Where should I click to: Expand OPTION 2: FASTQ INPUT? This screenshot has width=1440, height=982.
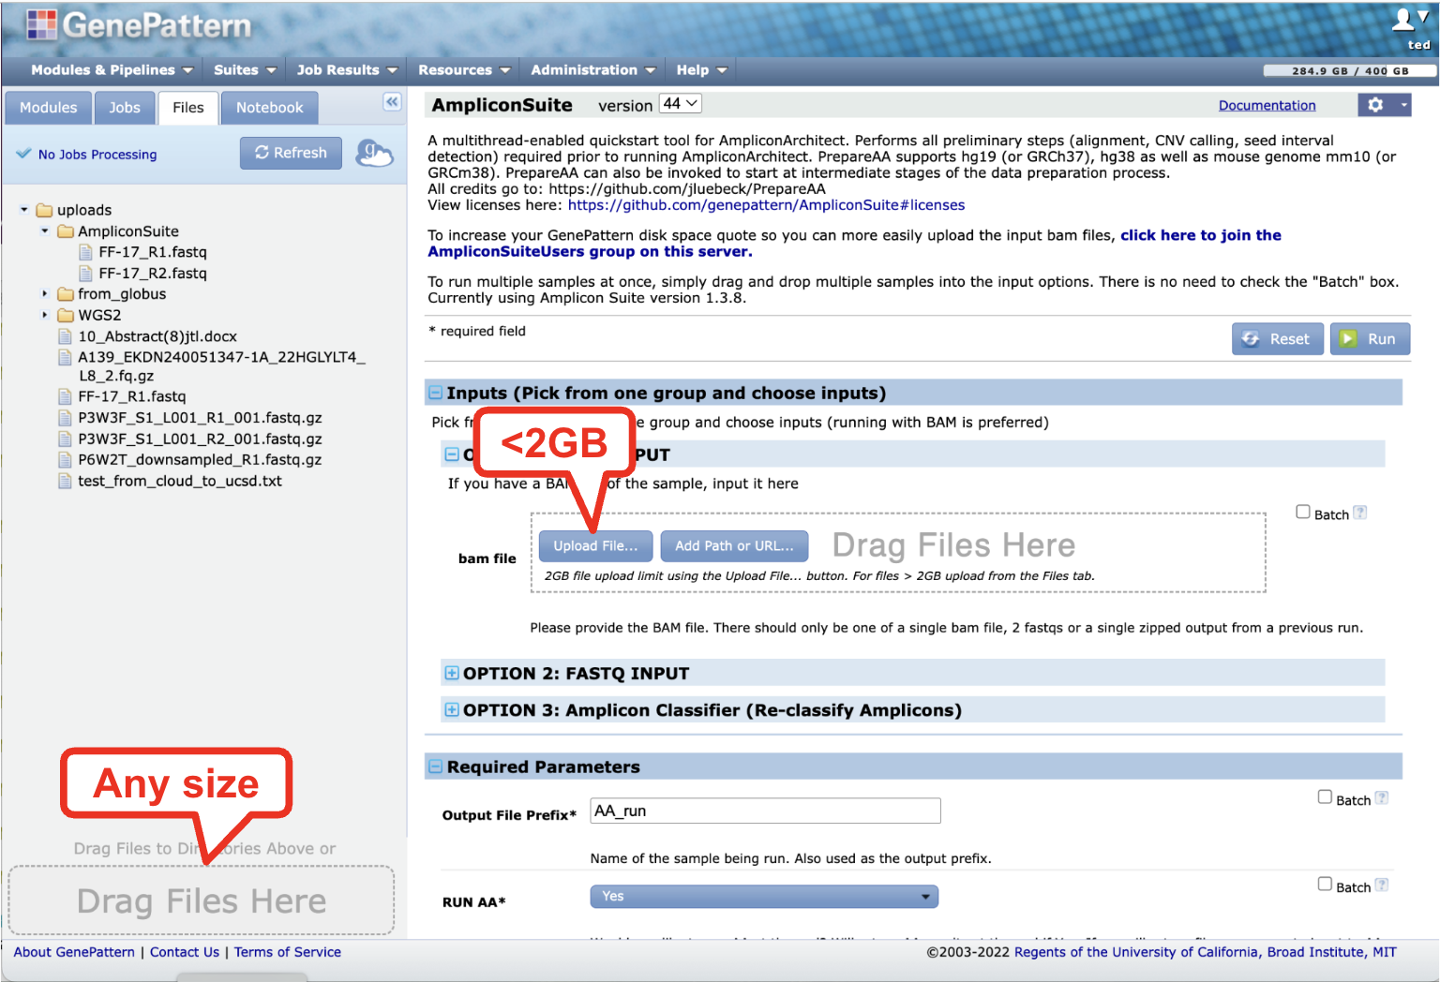click(452, 673)
